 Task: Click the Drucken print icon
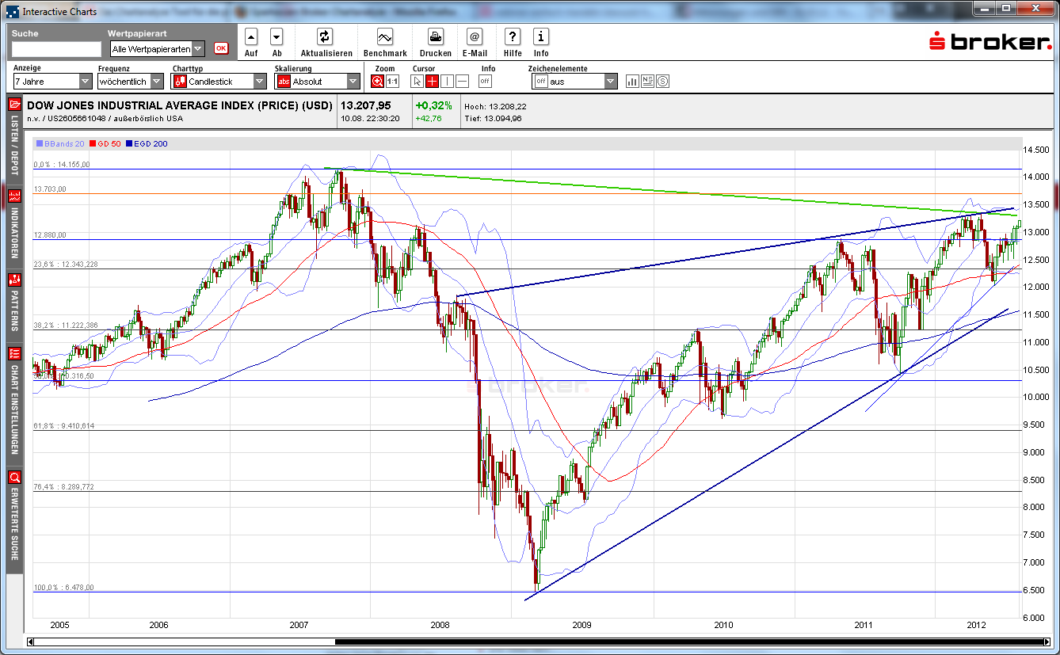coord(435,37)
